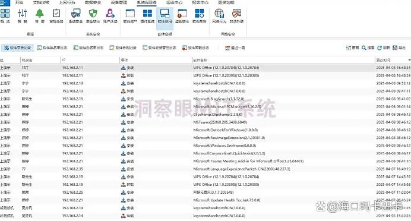Switch to the 报表中心 ribbon tab
Viewport: 411px width, 221px height.
pyautogui.click(x=200, y=2)
